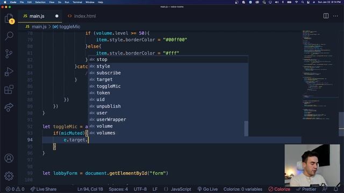344x193 pixels.
Task: Select the "target" autocomplete suggestion
Action: pos(168,79)
